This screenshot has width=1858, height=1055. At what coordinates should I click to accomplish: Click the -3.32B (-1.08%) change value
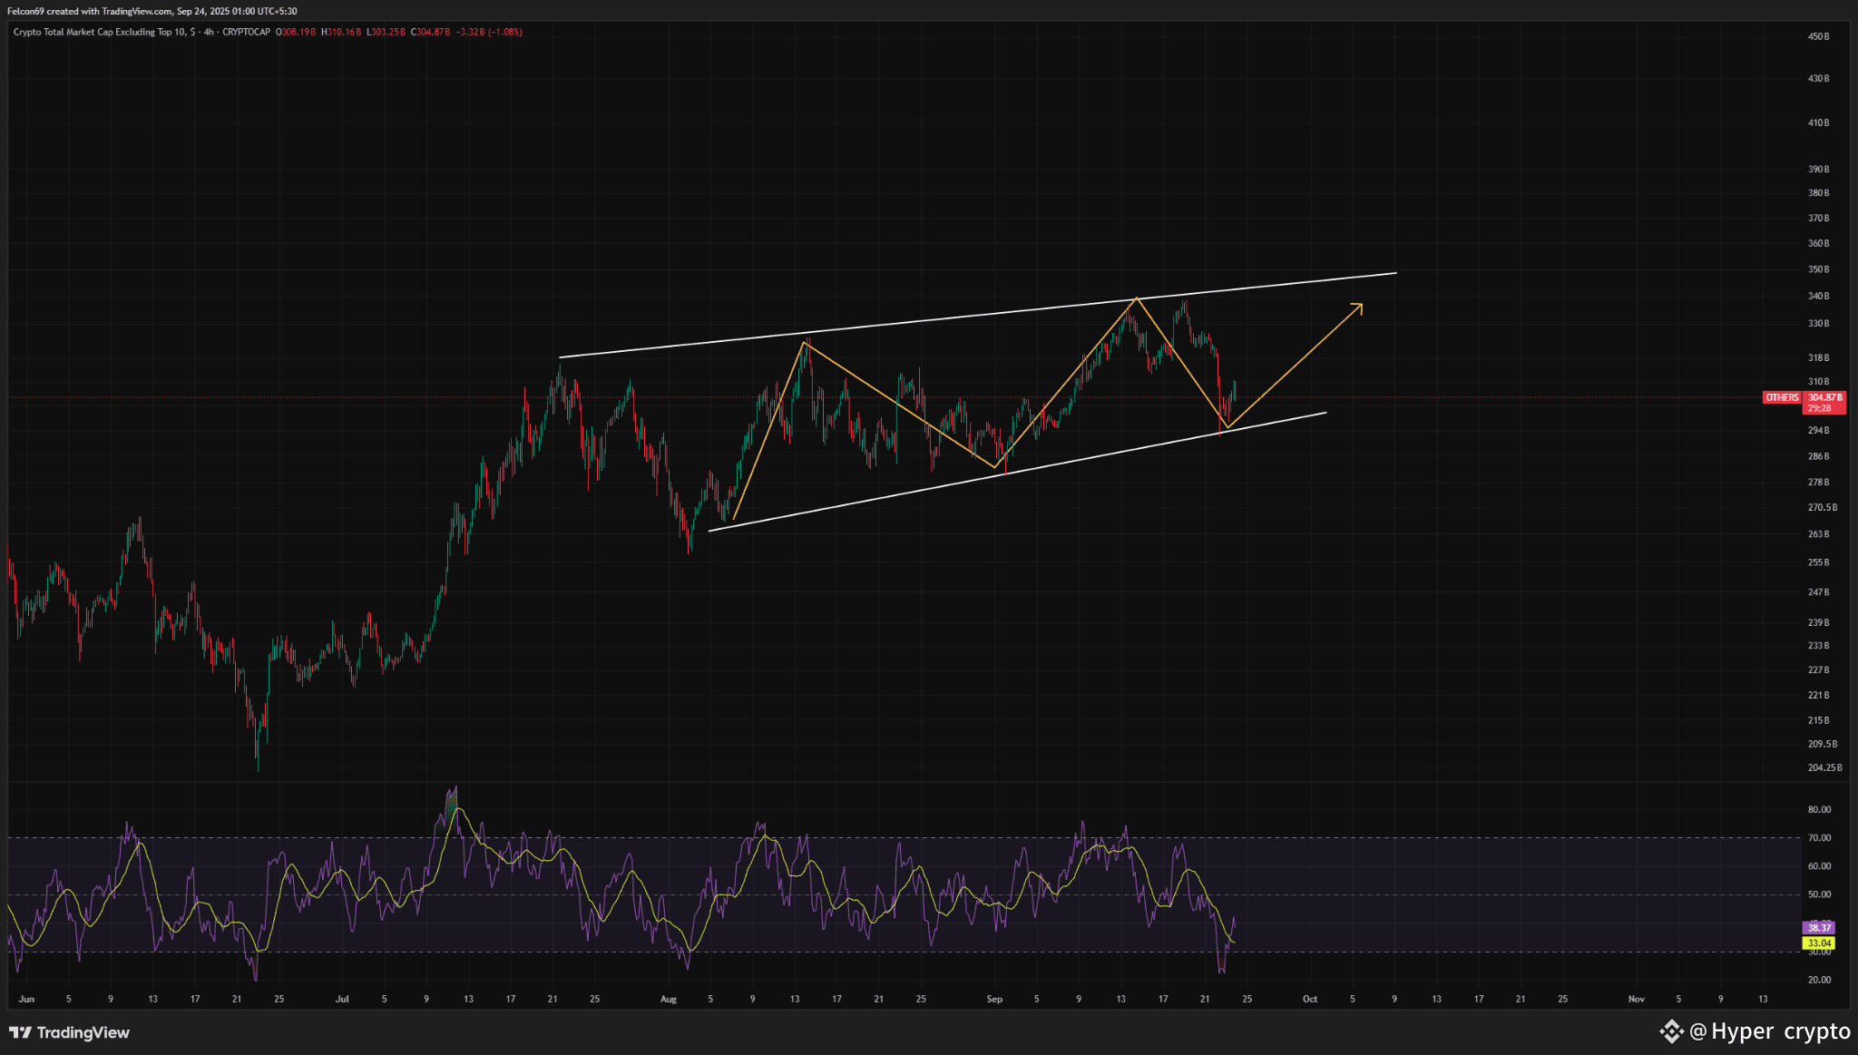click(488, 32)
